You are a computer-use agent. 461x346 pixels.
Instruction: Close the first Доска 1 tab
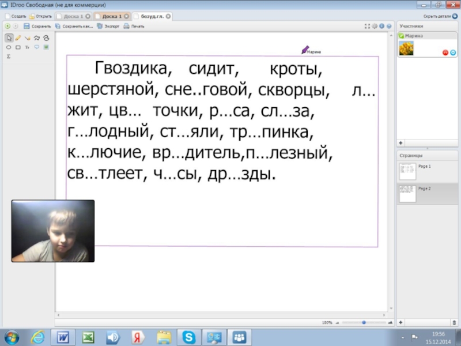[88, 16]
